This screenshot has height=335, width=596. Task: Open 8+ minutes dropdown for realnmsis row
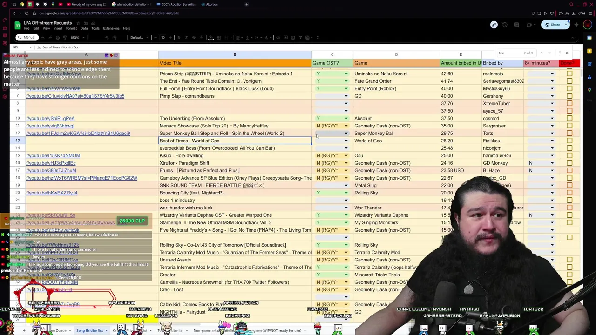pyautogui.click(x=552, y=74)
